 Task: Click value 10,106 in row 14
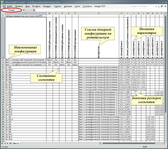click(x=128, y=87)
